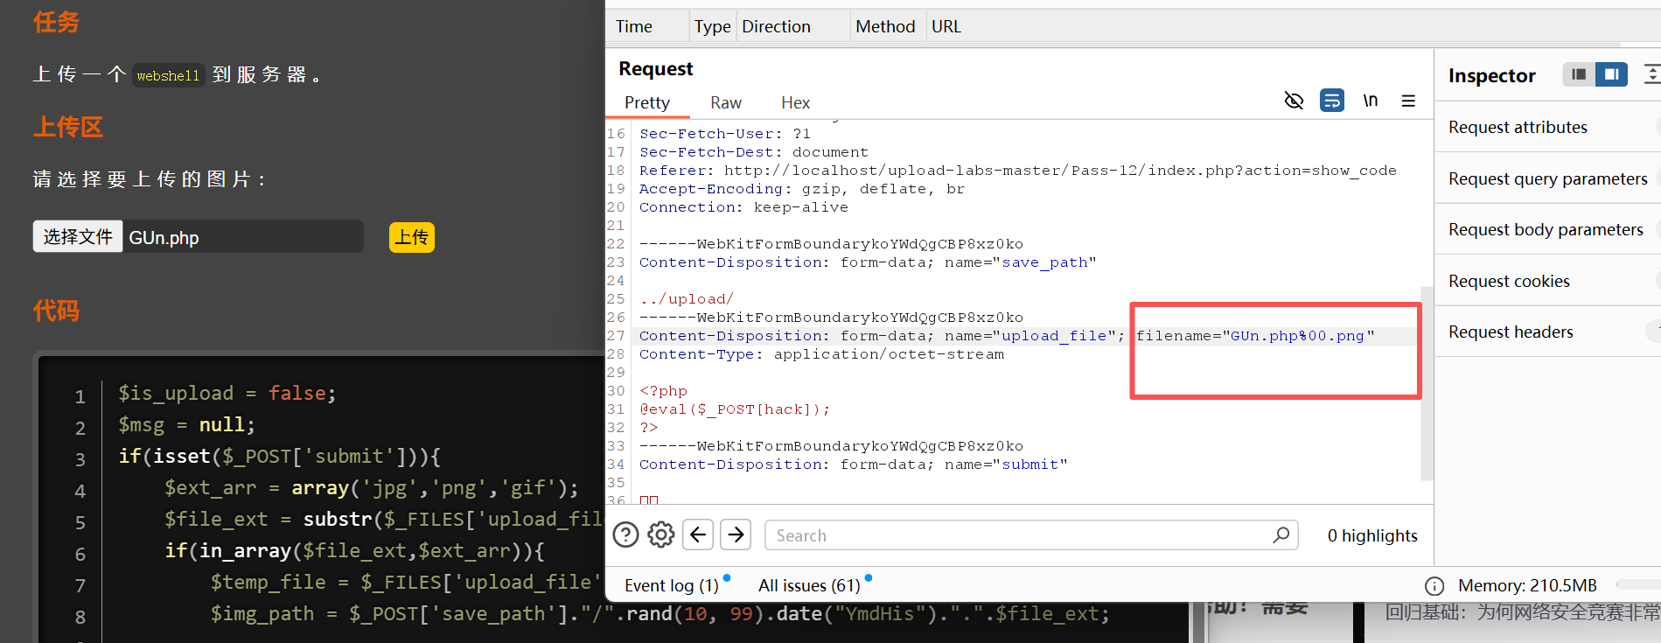The height and width of the screenshot is (643, 1661).
Task: Switch to the Pretty tab
Action: (x=647, y=102)
